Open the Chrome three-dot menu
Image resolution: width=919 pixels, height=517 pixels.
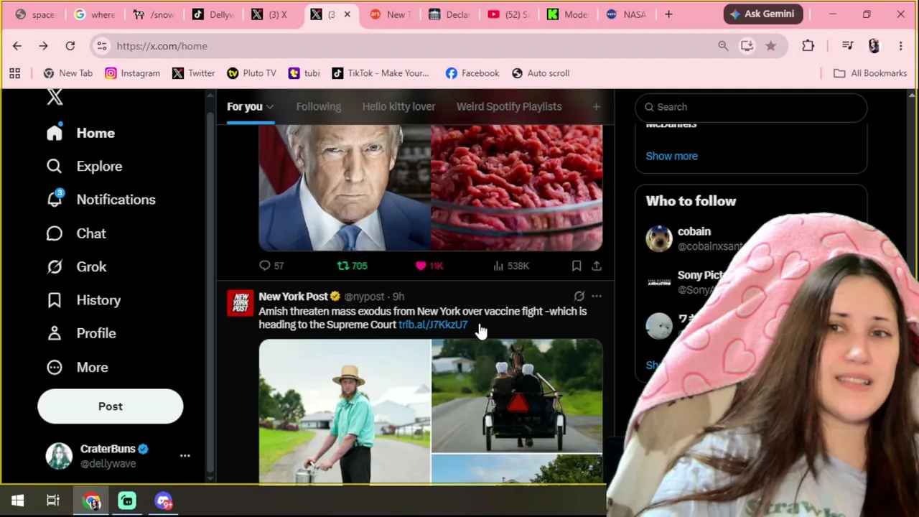pos(900,46)
